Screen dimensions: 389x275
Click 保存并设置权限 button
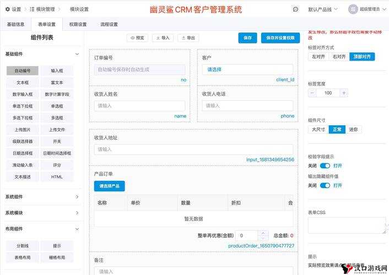[280, 38]
